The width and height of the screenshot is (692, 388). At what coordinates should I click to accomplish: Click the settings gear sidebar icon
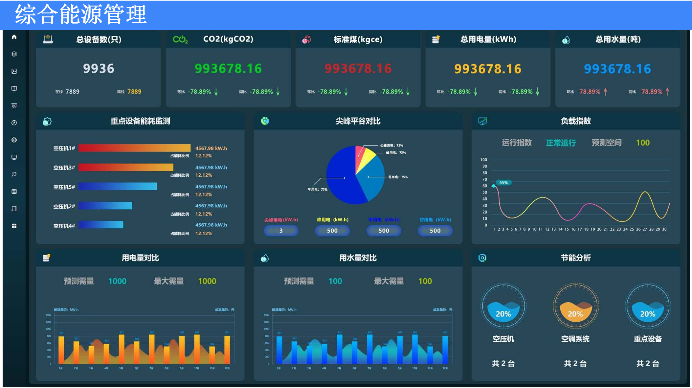click(14, 140)
